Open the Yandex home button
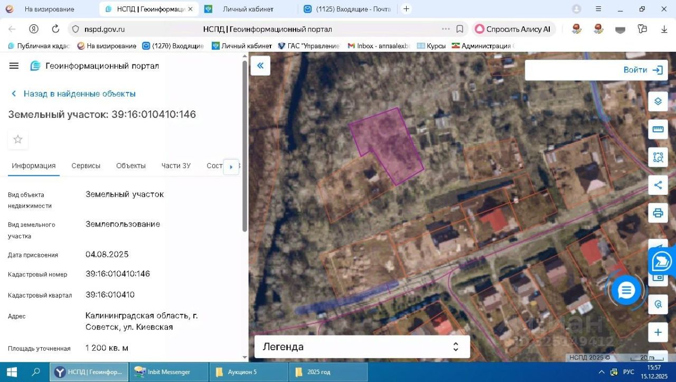Viewport: 676px width, 382px height. coord(34,29)
